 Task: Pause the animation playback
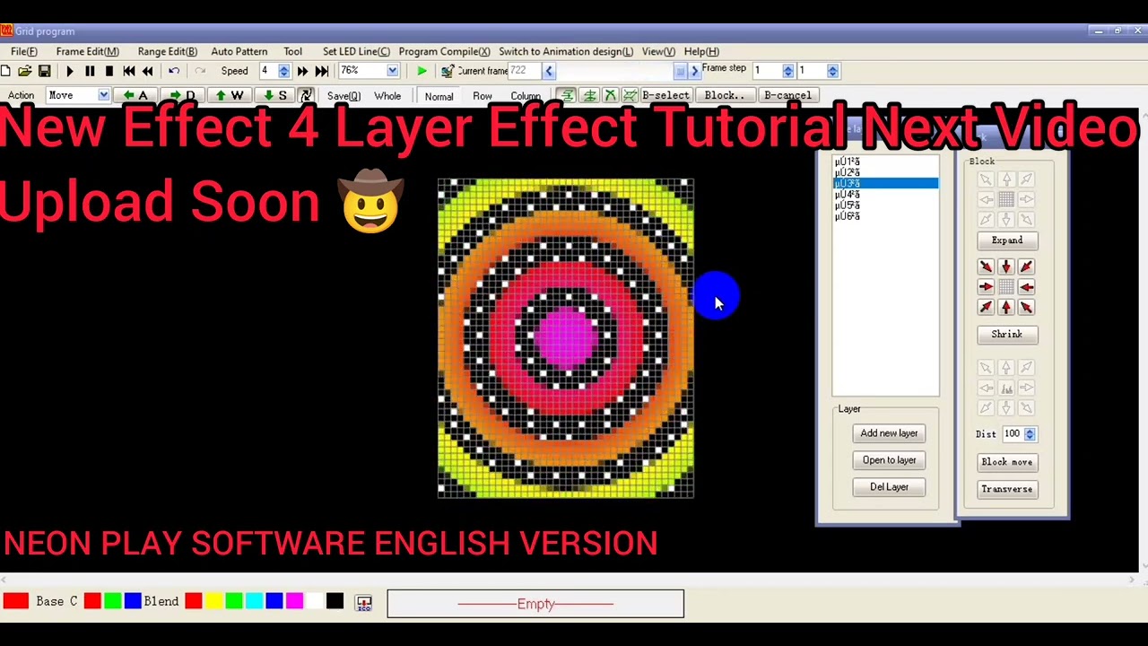point(90,71)
